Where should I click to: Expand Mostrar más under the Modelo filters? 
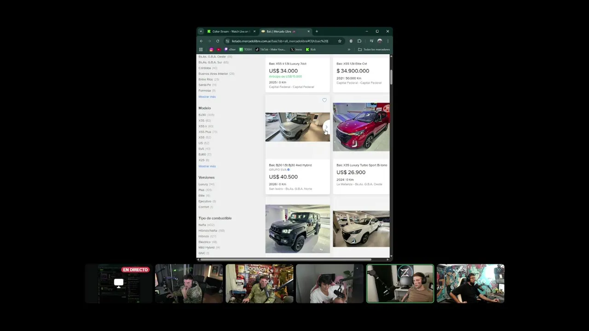[207, 166]
